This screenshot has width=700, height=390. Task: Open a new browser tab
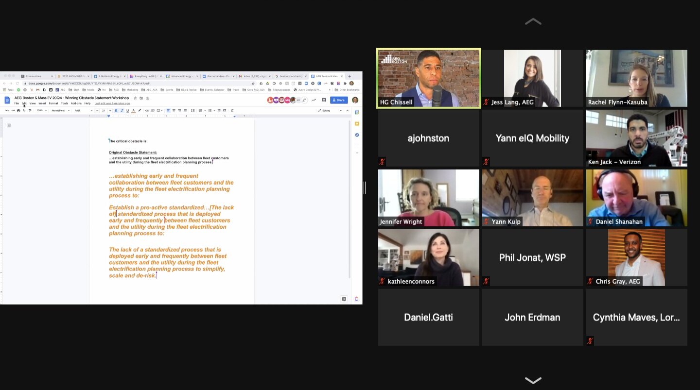[x=349, y=76]
